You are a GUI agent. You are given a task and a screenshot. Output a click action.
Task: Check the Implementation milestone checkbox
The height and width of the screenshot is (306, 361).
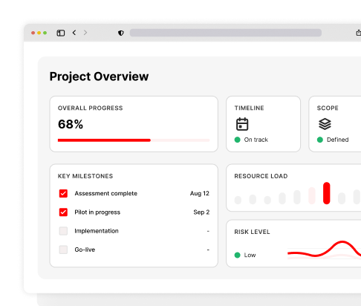click(x=63, y=231)
